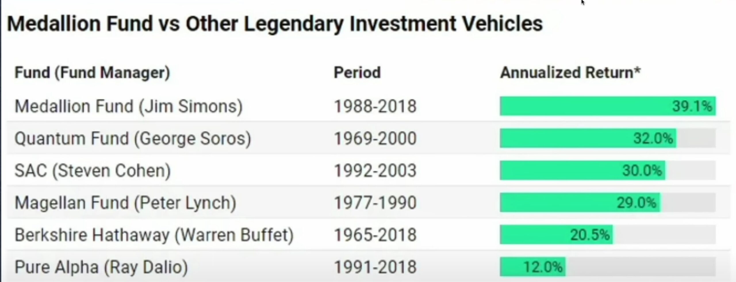This screenshot has height=282, width=736.
Task: Click the Fund (Fund Manager) column header
Action: (92, 72)
